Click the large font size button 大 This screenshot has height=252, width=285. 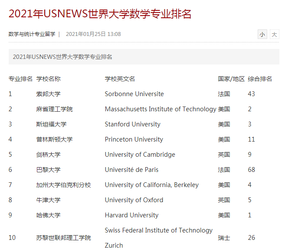click(x=274, y=34)
